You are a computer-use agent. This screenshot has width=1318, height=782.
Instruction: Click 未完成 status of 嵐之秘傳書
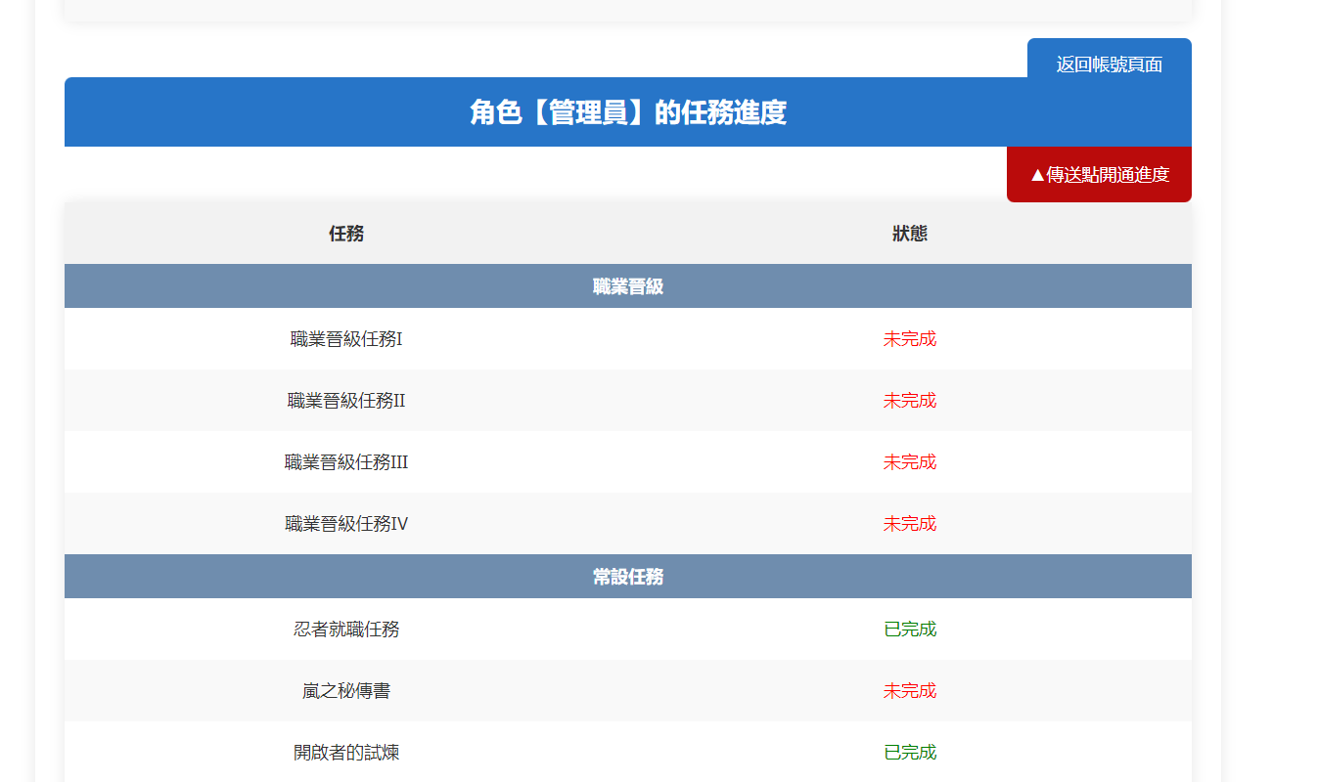pyautogui.click(x=910, y=691)
